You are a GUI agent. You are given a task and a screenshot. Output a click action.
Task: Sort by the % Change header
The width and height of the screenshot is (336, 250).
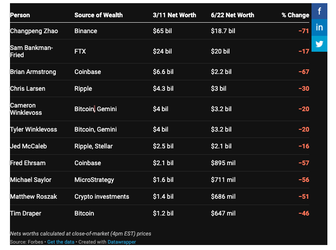click(295, 15)
